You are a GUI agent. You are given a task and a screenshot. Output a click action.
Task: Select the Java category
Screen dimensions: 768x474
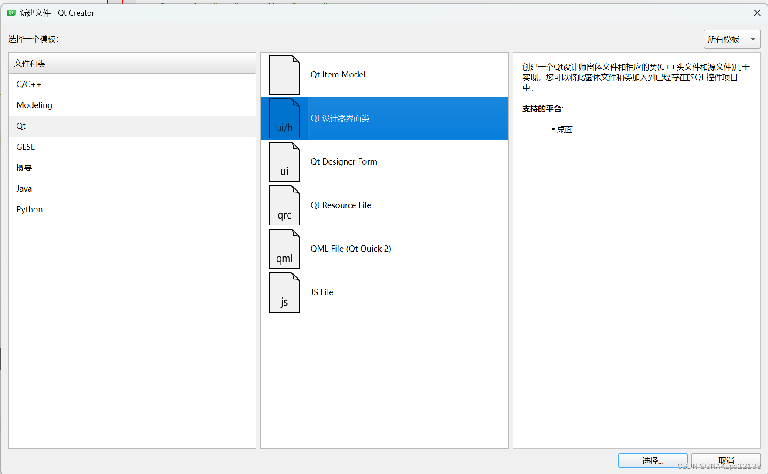click(132, 189)
